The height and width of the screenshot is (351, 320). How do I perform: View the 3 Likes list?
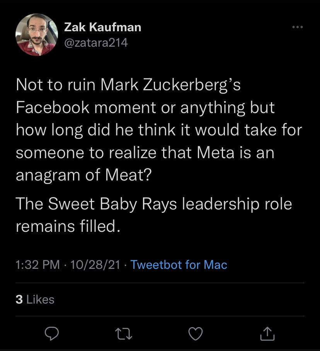coord(35,299)
